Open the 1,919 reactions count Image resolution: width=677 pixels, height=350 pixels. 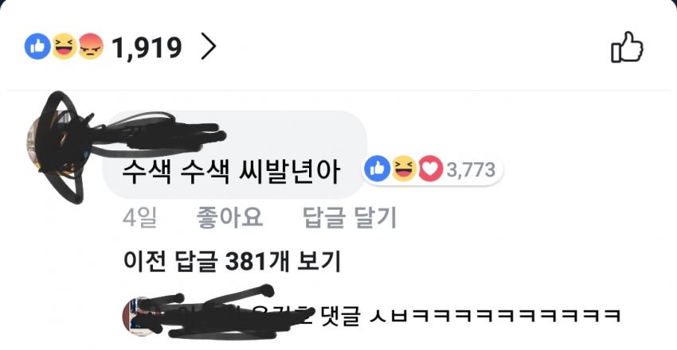click(x=147, y=48)
